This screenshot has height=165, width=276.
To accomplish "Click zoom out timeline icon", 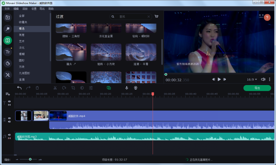I will pos(17,159).
